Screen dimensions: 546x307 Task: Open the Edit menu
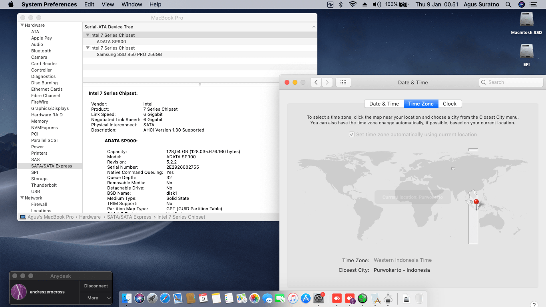pyautogui.click(x=89, y=4)
